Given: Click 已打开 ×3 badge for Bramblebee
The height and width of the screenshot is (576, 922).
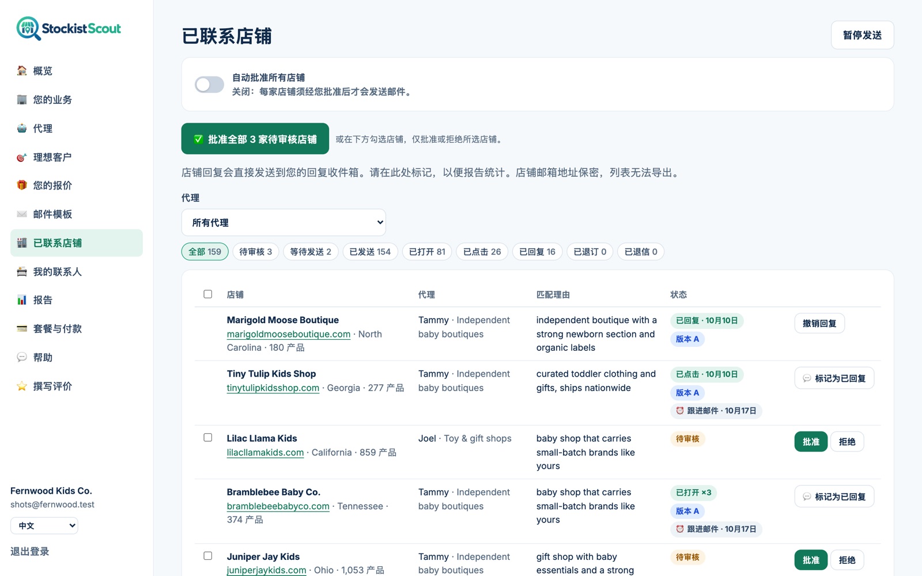Looking at the screenshot, I should (693, 492).
